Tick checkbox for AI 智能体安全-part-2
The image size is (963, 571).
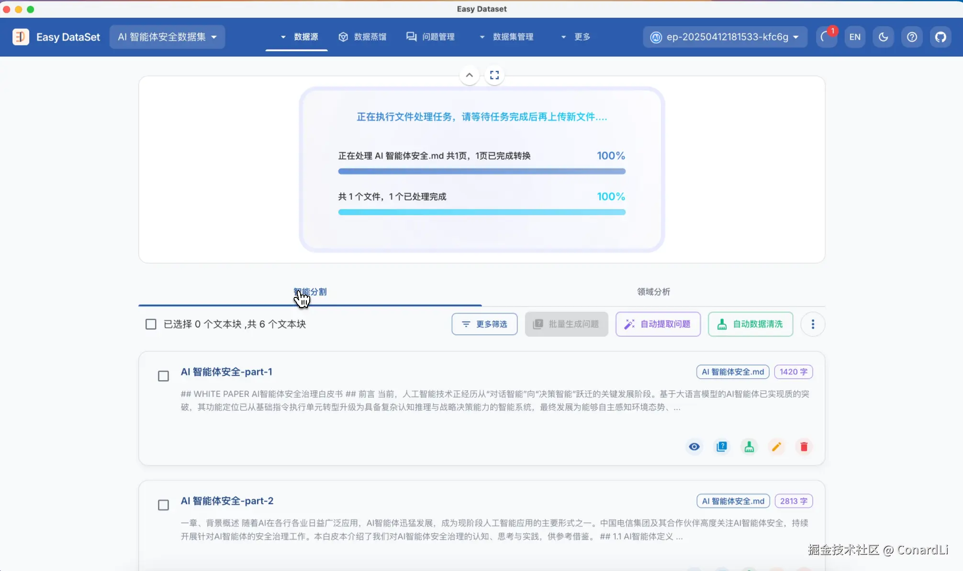pos(163,505)
